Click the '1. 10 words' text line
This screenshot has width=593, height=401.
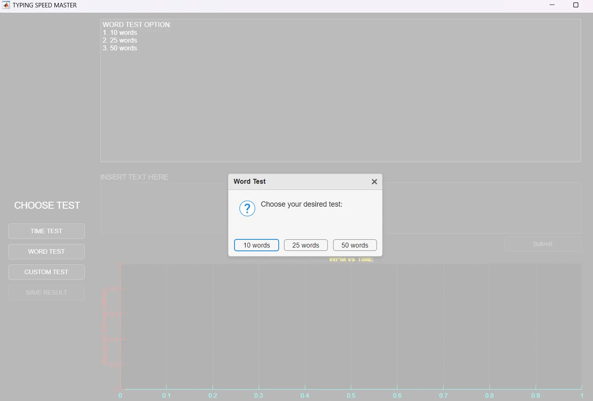coord(120,33)
